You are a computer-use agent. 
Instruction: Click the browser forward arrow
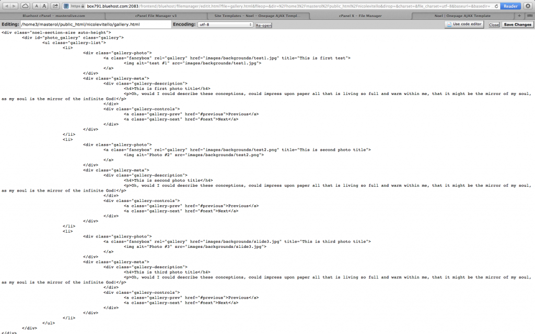point(14,6)
